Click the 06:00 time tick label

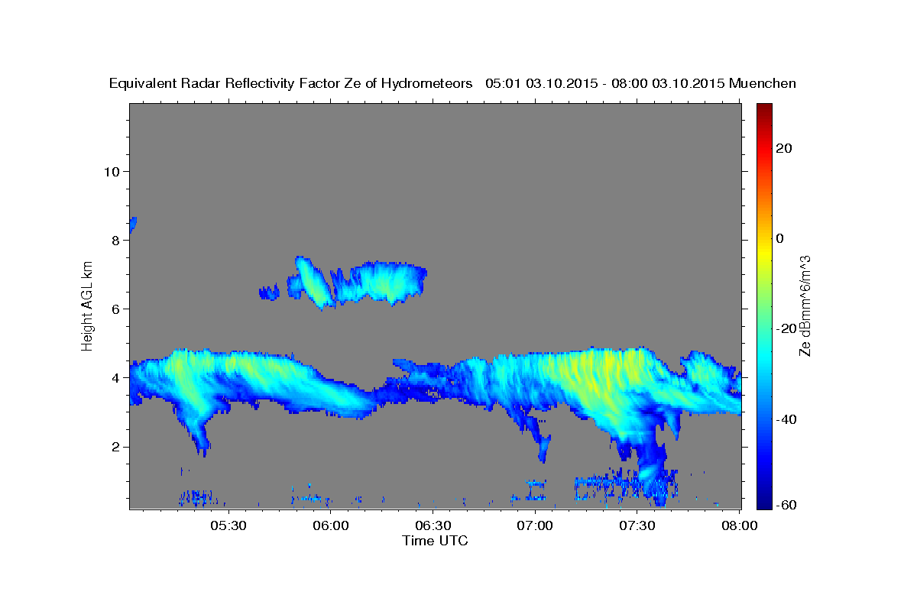(331, 526)
